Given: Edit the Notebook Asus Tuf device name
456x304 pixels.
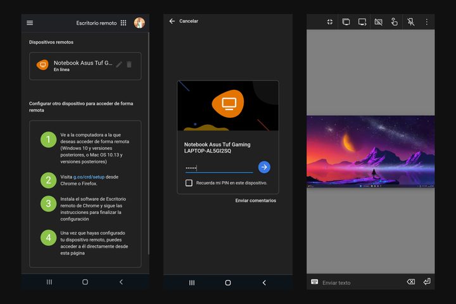Looking at the screenshot, I should (119, 64).
